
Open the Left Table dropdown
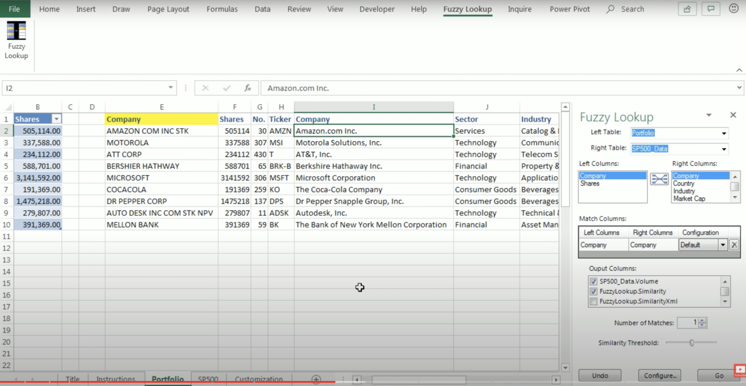click(x=724, y=133)
